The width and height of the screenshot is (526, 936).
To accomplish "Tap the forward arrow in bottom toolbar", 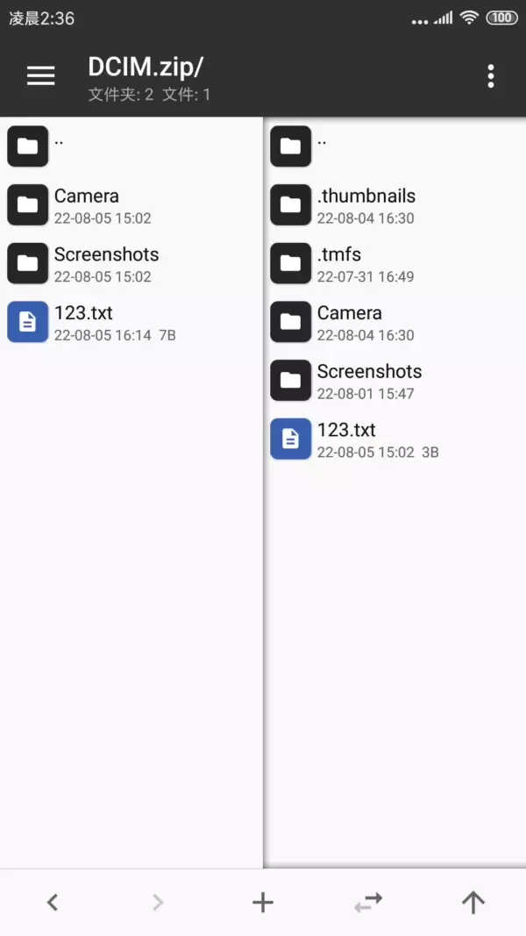I will (158, 902).
